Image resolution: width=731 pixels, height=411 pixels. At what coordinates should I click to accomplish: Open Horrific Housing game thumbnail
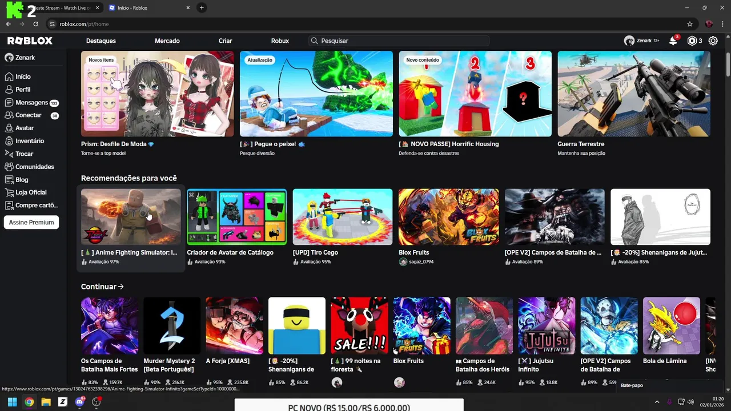[475, 94]
